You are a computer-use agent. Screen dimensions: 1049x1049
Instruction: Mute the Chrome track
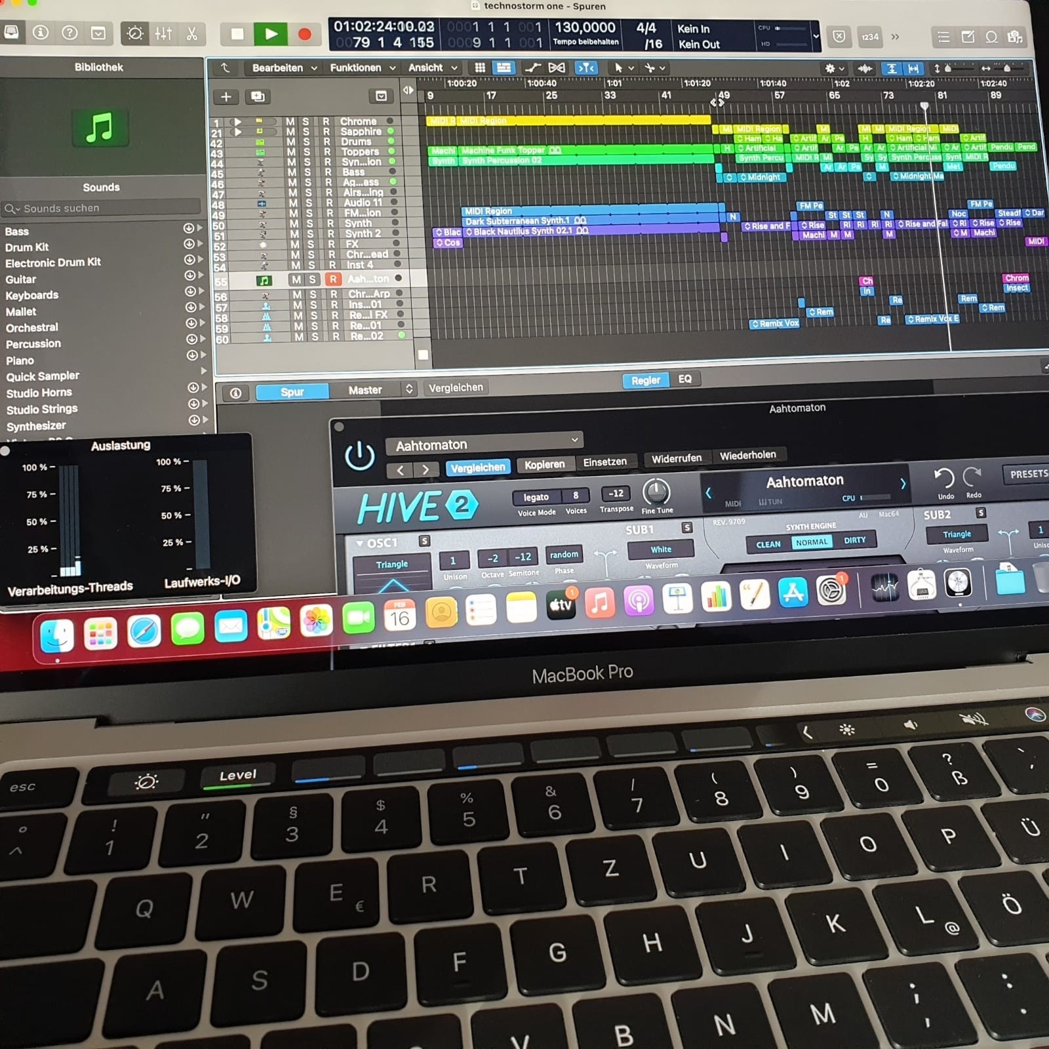point(290,122)
